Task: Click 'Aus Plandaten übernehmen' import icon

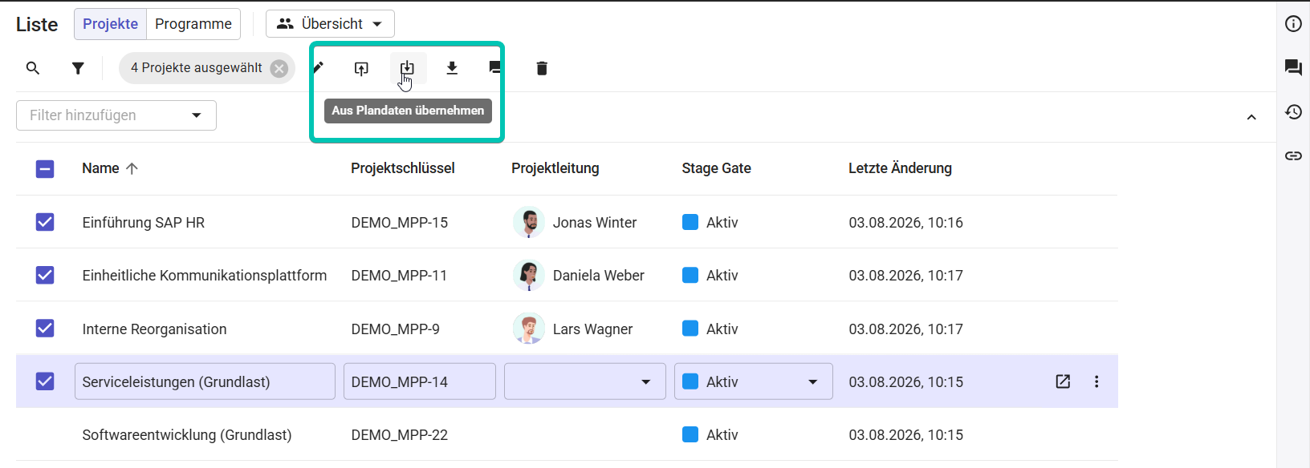Action: (x=407, y=68)
